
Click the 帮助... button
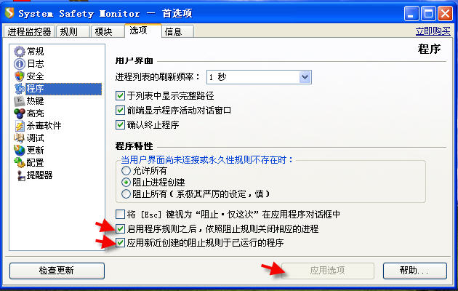coord(415,271)
